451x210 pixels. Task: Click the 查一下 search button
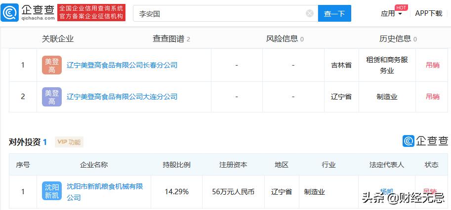(x=334, y=13)
